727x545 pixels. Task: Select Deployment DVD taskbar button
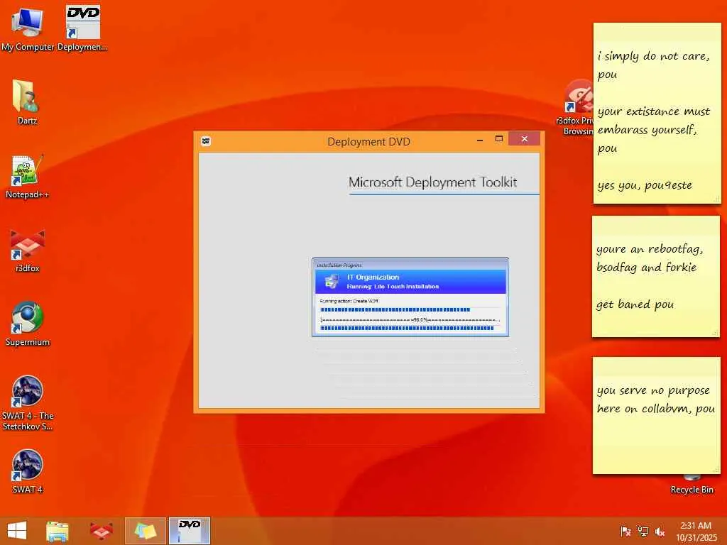[189, 531]
